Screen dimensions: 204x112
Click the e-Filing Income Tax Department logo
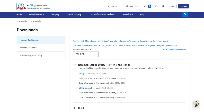click(33, 6)
